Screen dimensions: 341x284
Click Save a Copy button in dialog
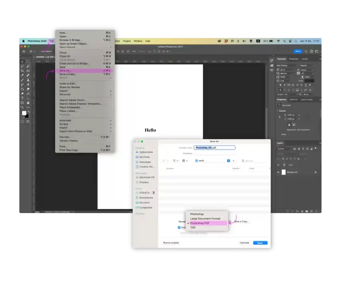(x=242, y=222)
